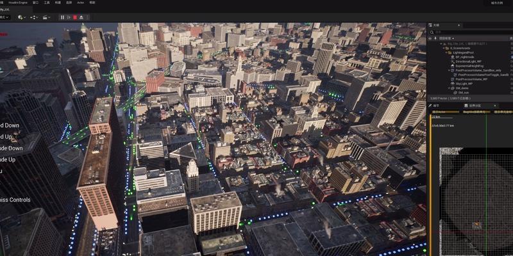Click the orange marker on the world partition minimap
Viewport: 513px width, 256px height.
pos(476,225)
